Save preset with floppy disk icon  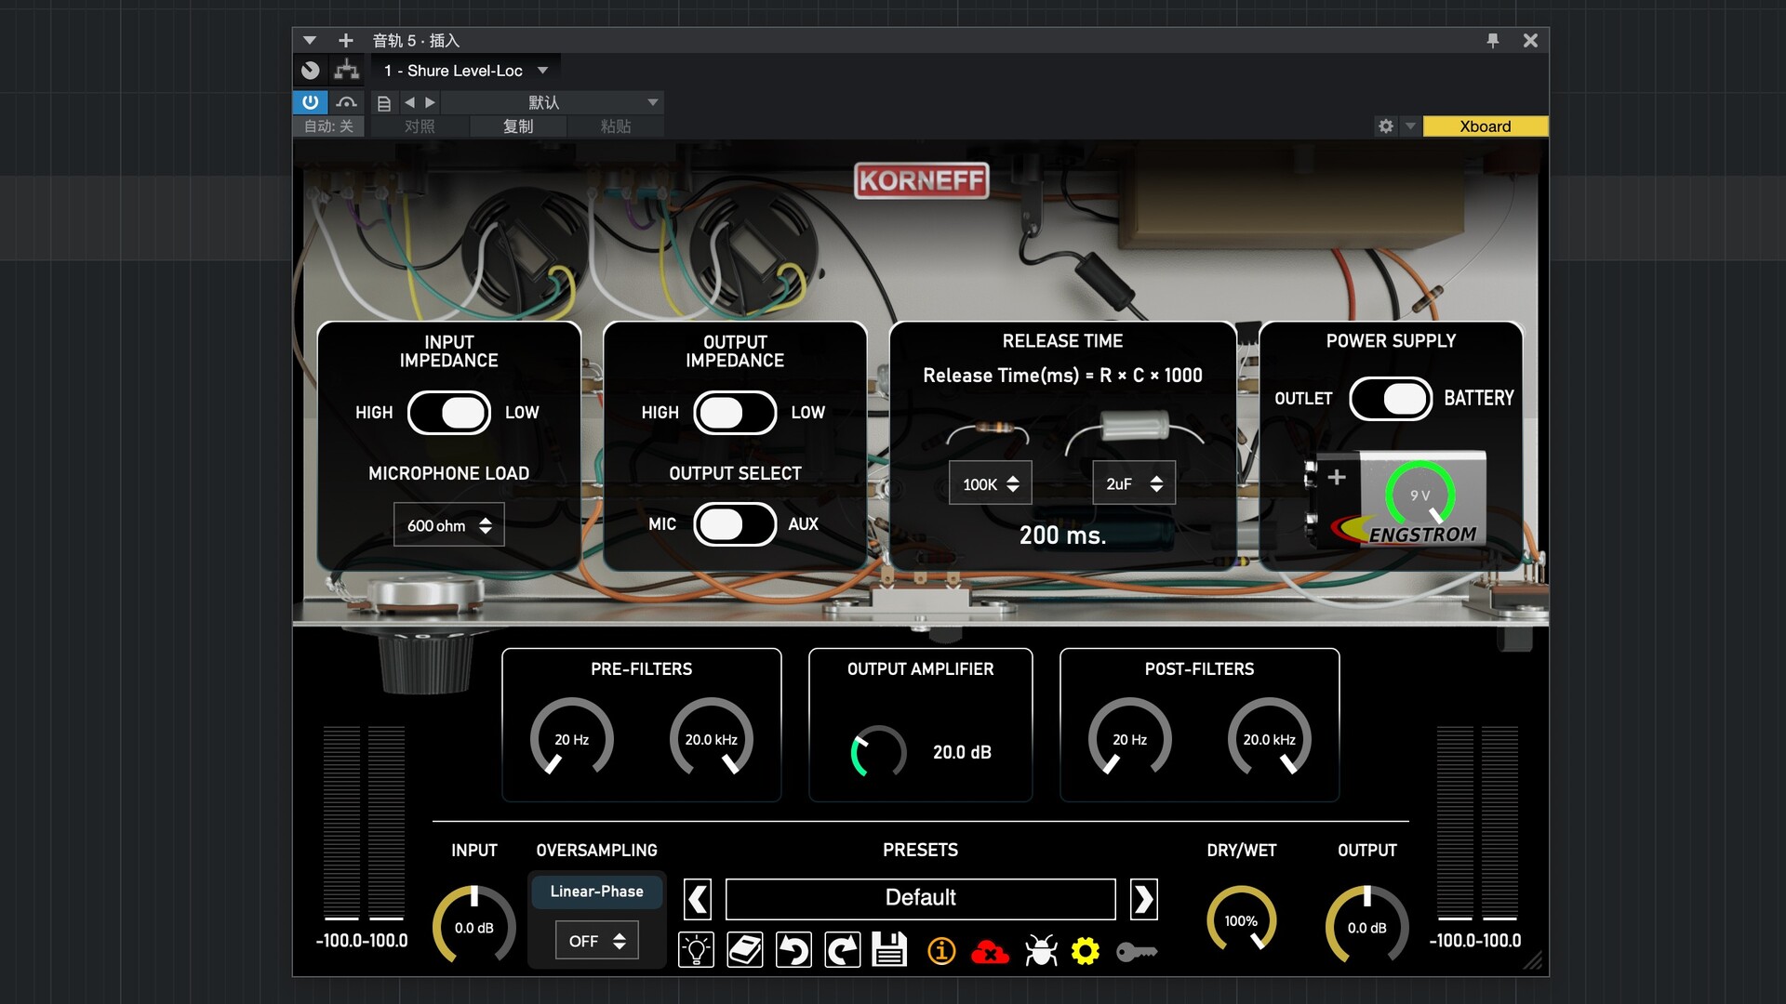[890, 950]
